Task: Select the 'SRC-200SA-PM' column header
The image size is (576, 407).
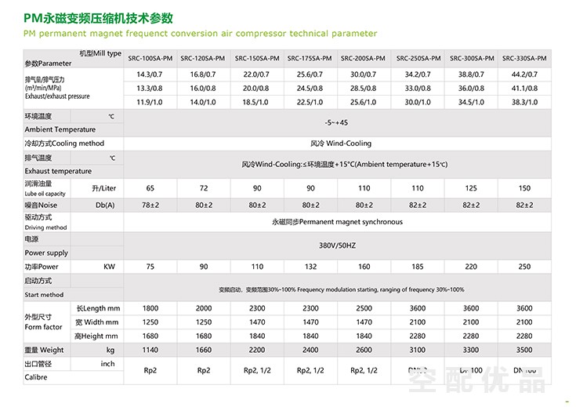Action: (363, 59)
